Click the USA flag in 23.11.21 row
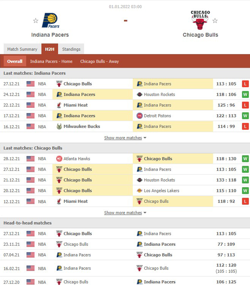 (30, 244)
